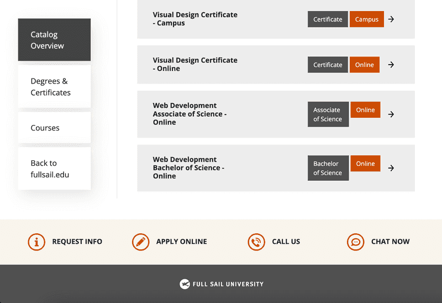Click the REQUEST INFO link text

pos(77,242)
